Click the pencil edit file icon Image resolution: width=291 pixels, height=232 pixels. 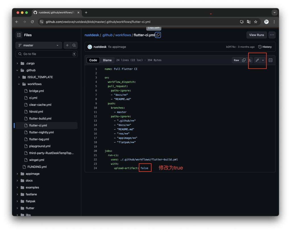click(x=257, y=60)
